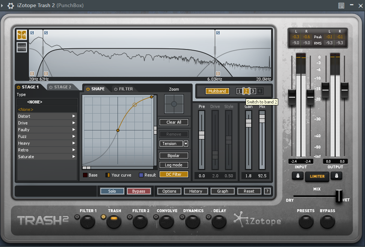Image resolution: width=365 pixels, height=247 pixels.
Task: Solo band 2 using S button at 62Hz
Action: pyautogui.click(x=46, y=33)
